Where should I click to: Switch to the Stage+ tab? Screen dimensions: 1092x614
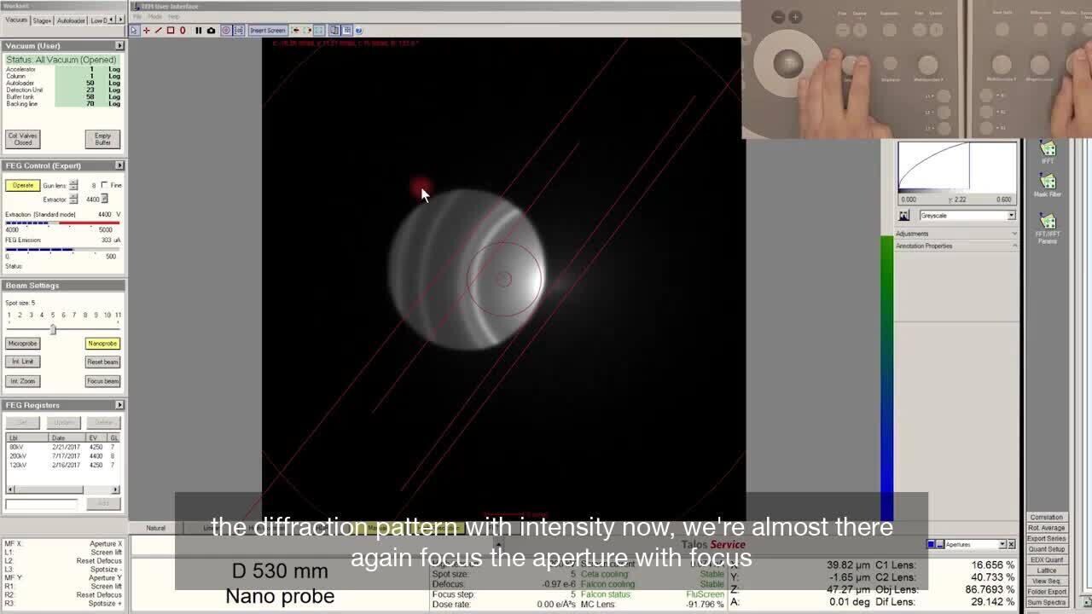(x=42, y=20)
